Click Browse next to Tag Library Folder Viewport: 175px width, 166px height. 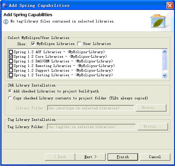(153, 127)
